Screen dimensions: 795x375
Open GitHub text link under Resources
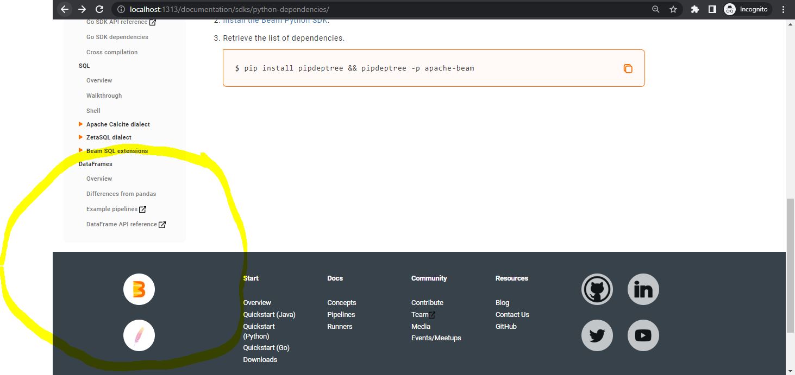(x=506, y=327)
